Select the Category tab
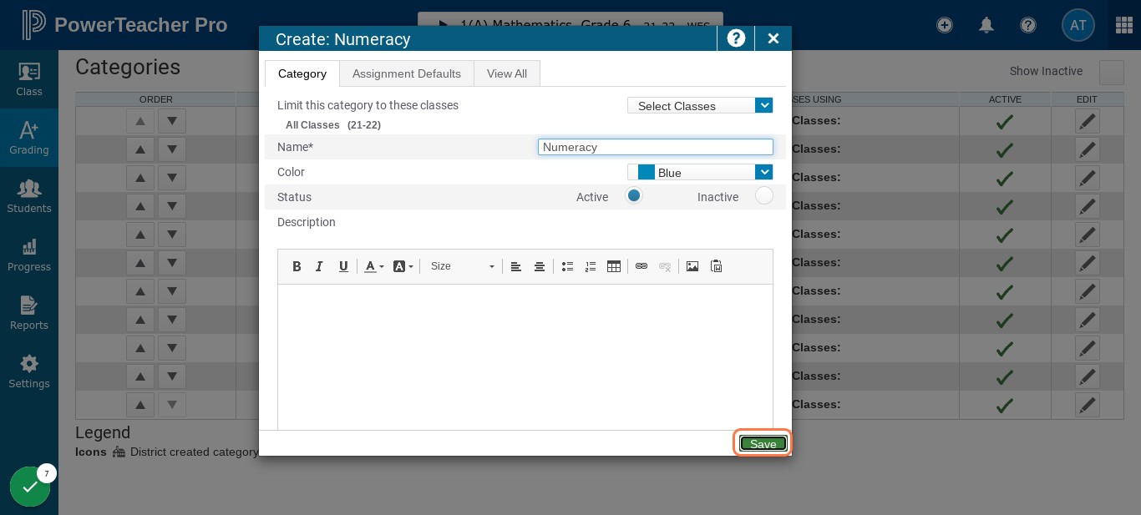Screen dimensions: 1141x515 coord(302,73)
